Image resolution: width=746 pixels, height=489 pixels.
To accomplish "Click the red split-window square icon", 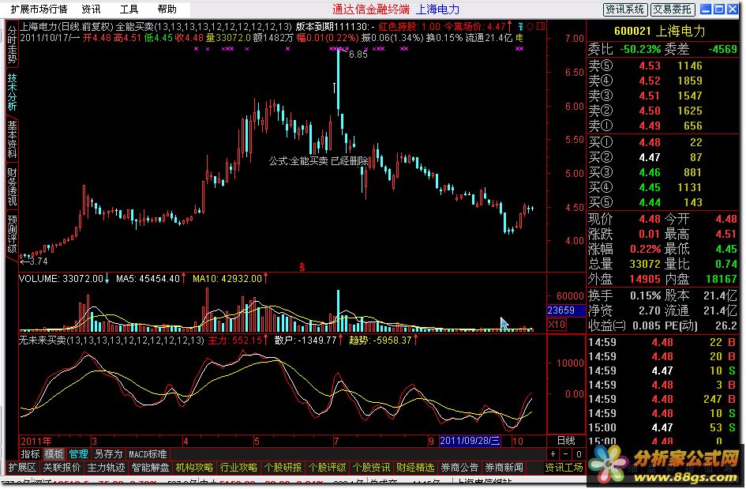I will click(x=541, y=26).
